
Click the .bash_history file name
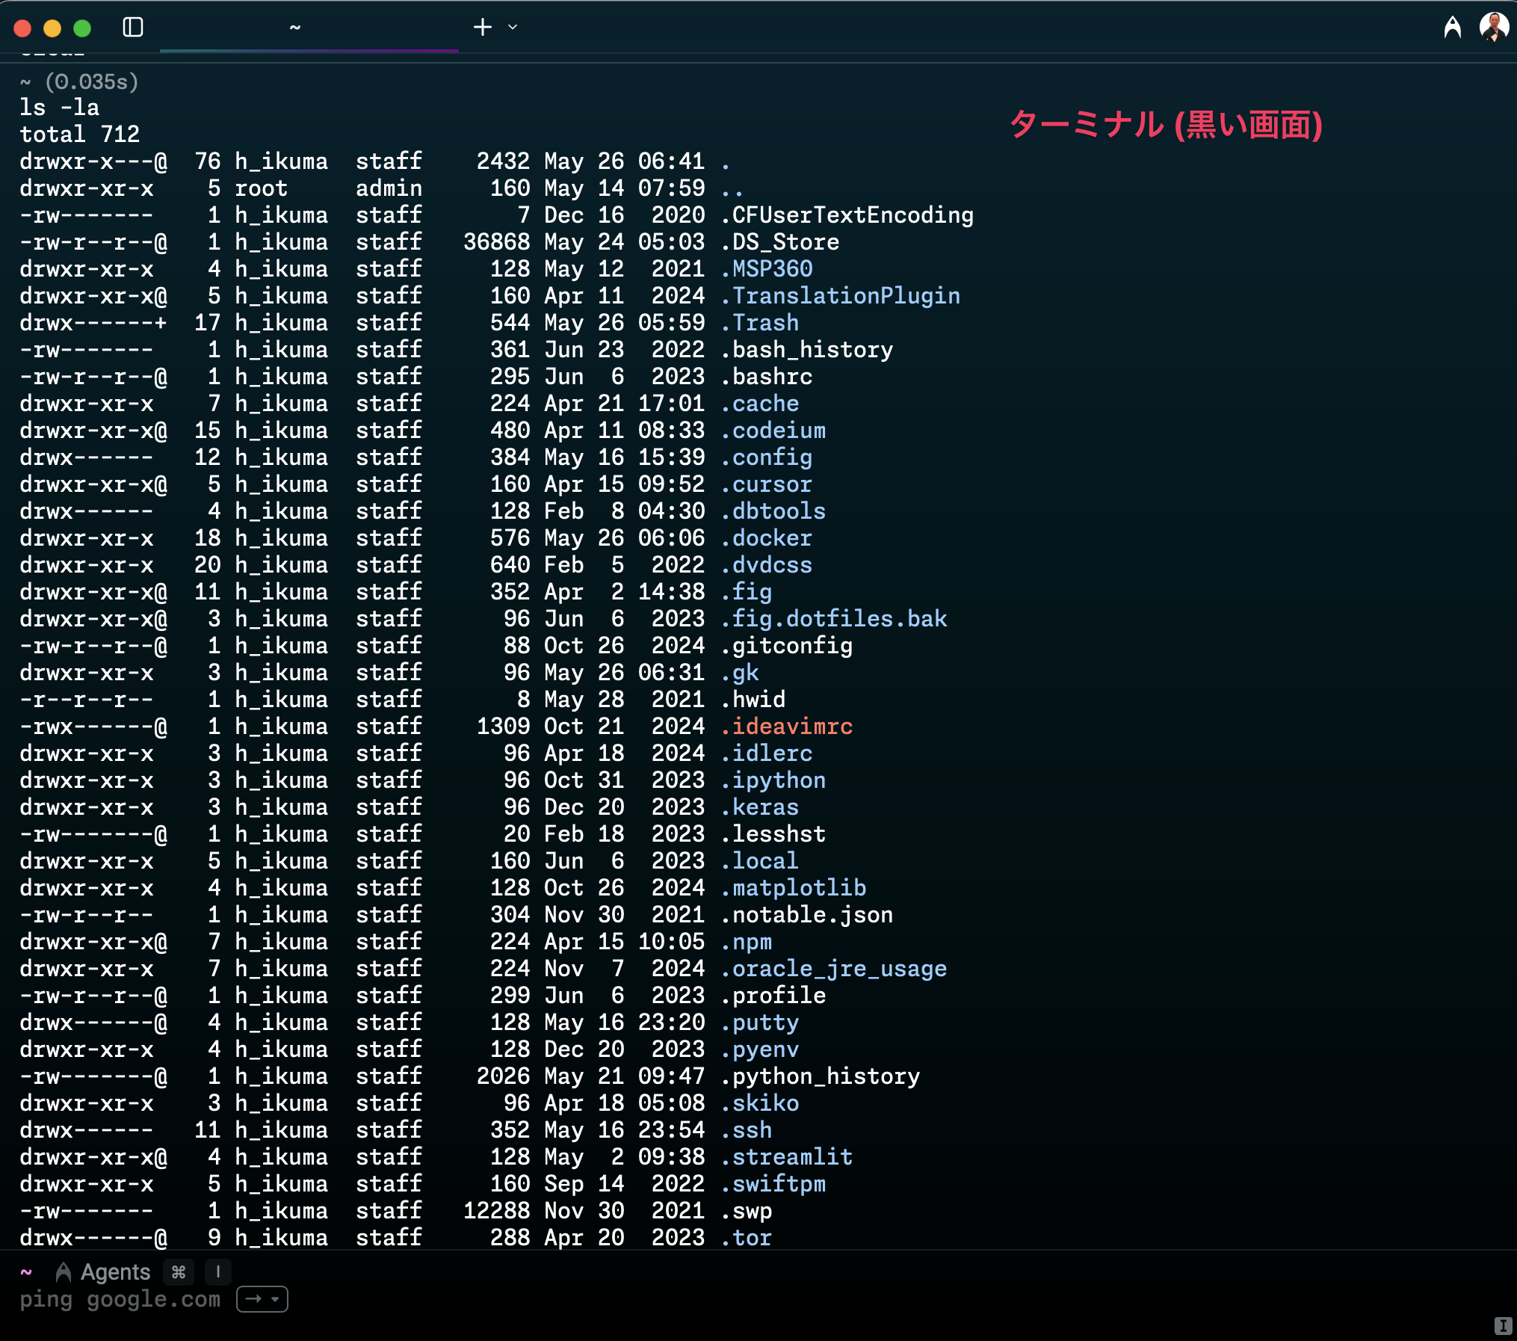pos(806,350)
